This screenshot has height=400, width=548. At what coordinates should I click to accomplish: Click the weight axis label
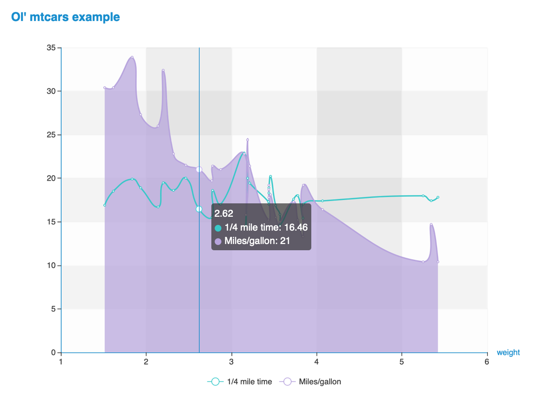click(508, 353)
